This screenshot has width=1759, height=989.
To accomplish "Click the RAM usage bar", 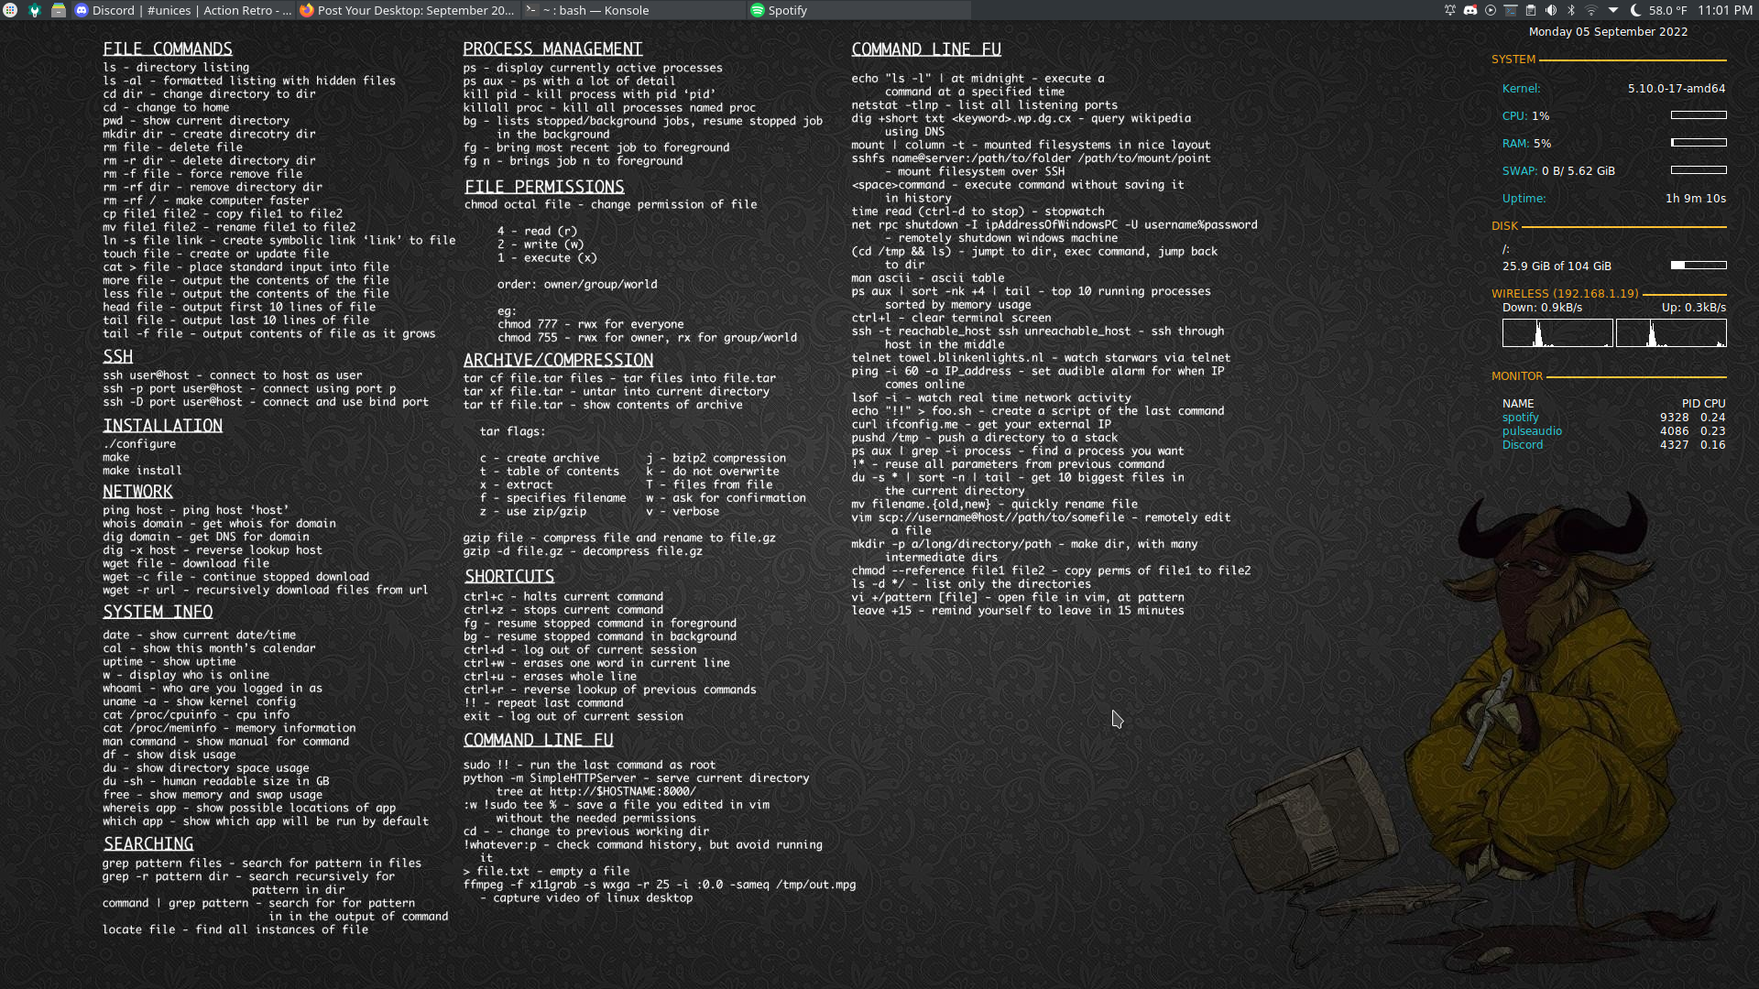I will pyautogui.click(x=1699, y=143).
